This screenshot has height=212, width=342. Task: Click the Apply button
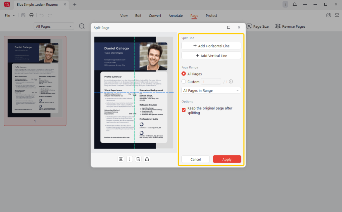[227, 159]
